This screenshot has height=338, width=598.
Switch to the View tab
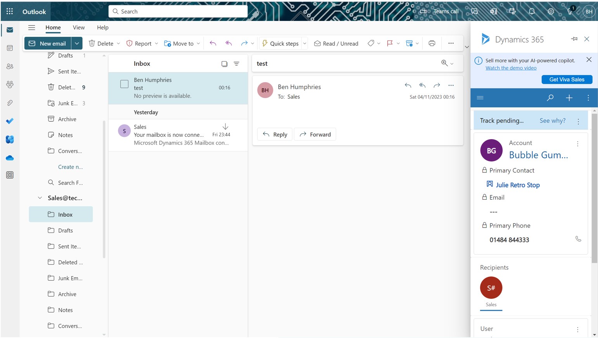pos(79,28)
